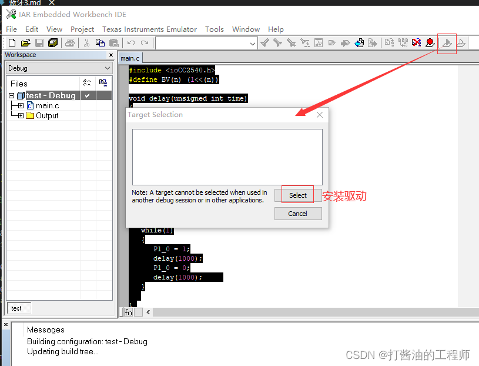Click the empty target list box
Image resolution: width=479 pixels, height=366 pixels.
(x=227, y=157)
